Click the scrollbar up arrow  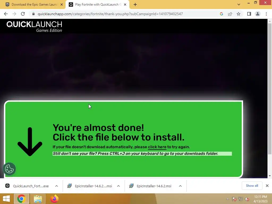270,21
